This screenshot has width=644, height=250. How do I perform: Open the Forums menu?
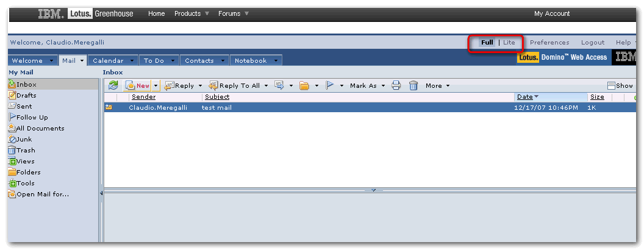(x=234, y=13)
